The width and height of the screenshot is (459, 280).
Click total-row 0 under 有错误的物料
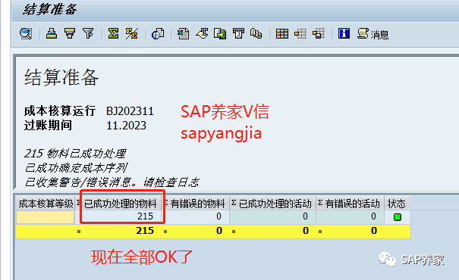(x=219, y=231)
